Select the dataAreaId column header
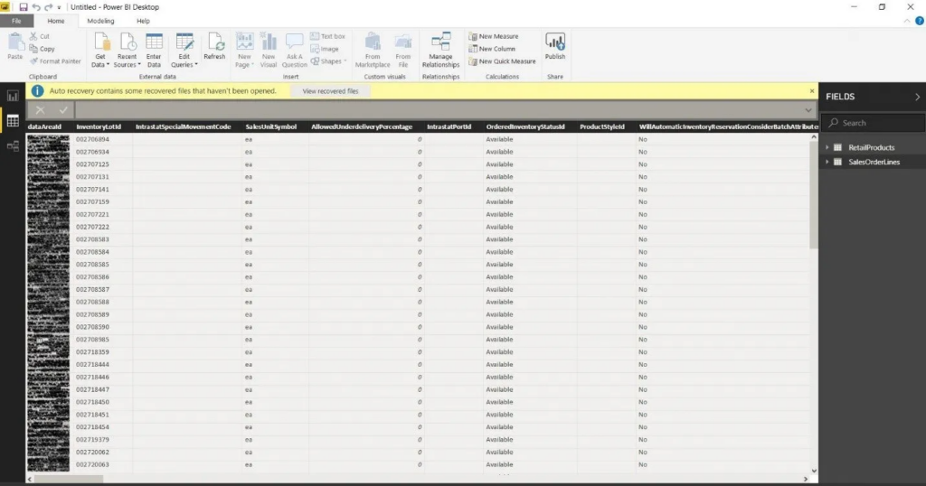926x486 pixels. tap(45, 126)
